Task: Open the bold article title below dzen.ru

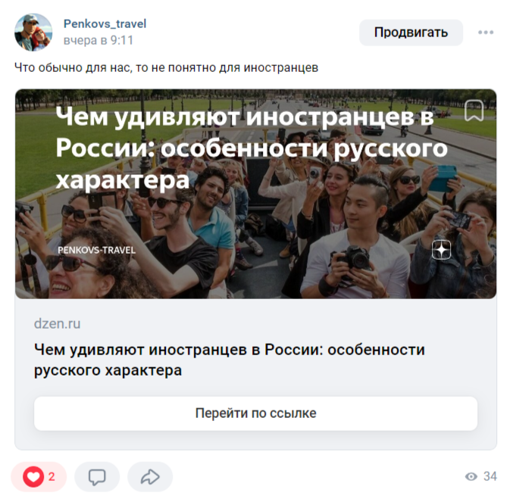Action: pyautogui.click(x=230, y=360)
